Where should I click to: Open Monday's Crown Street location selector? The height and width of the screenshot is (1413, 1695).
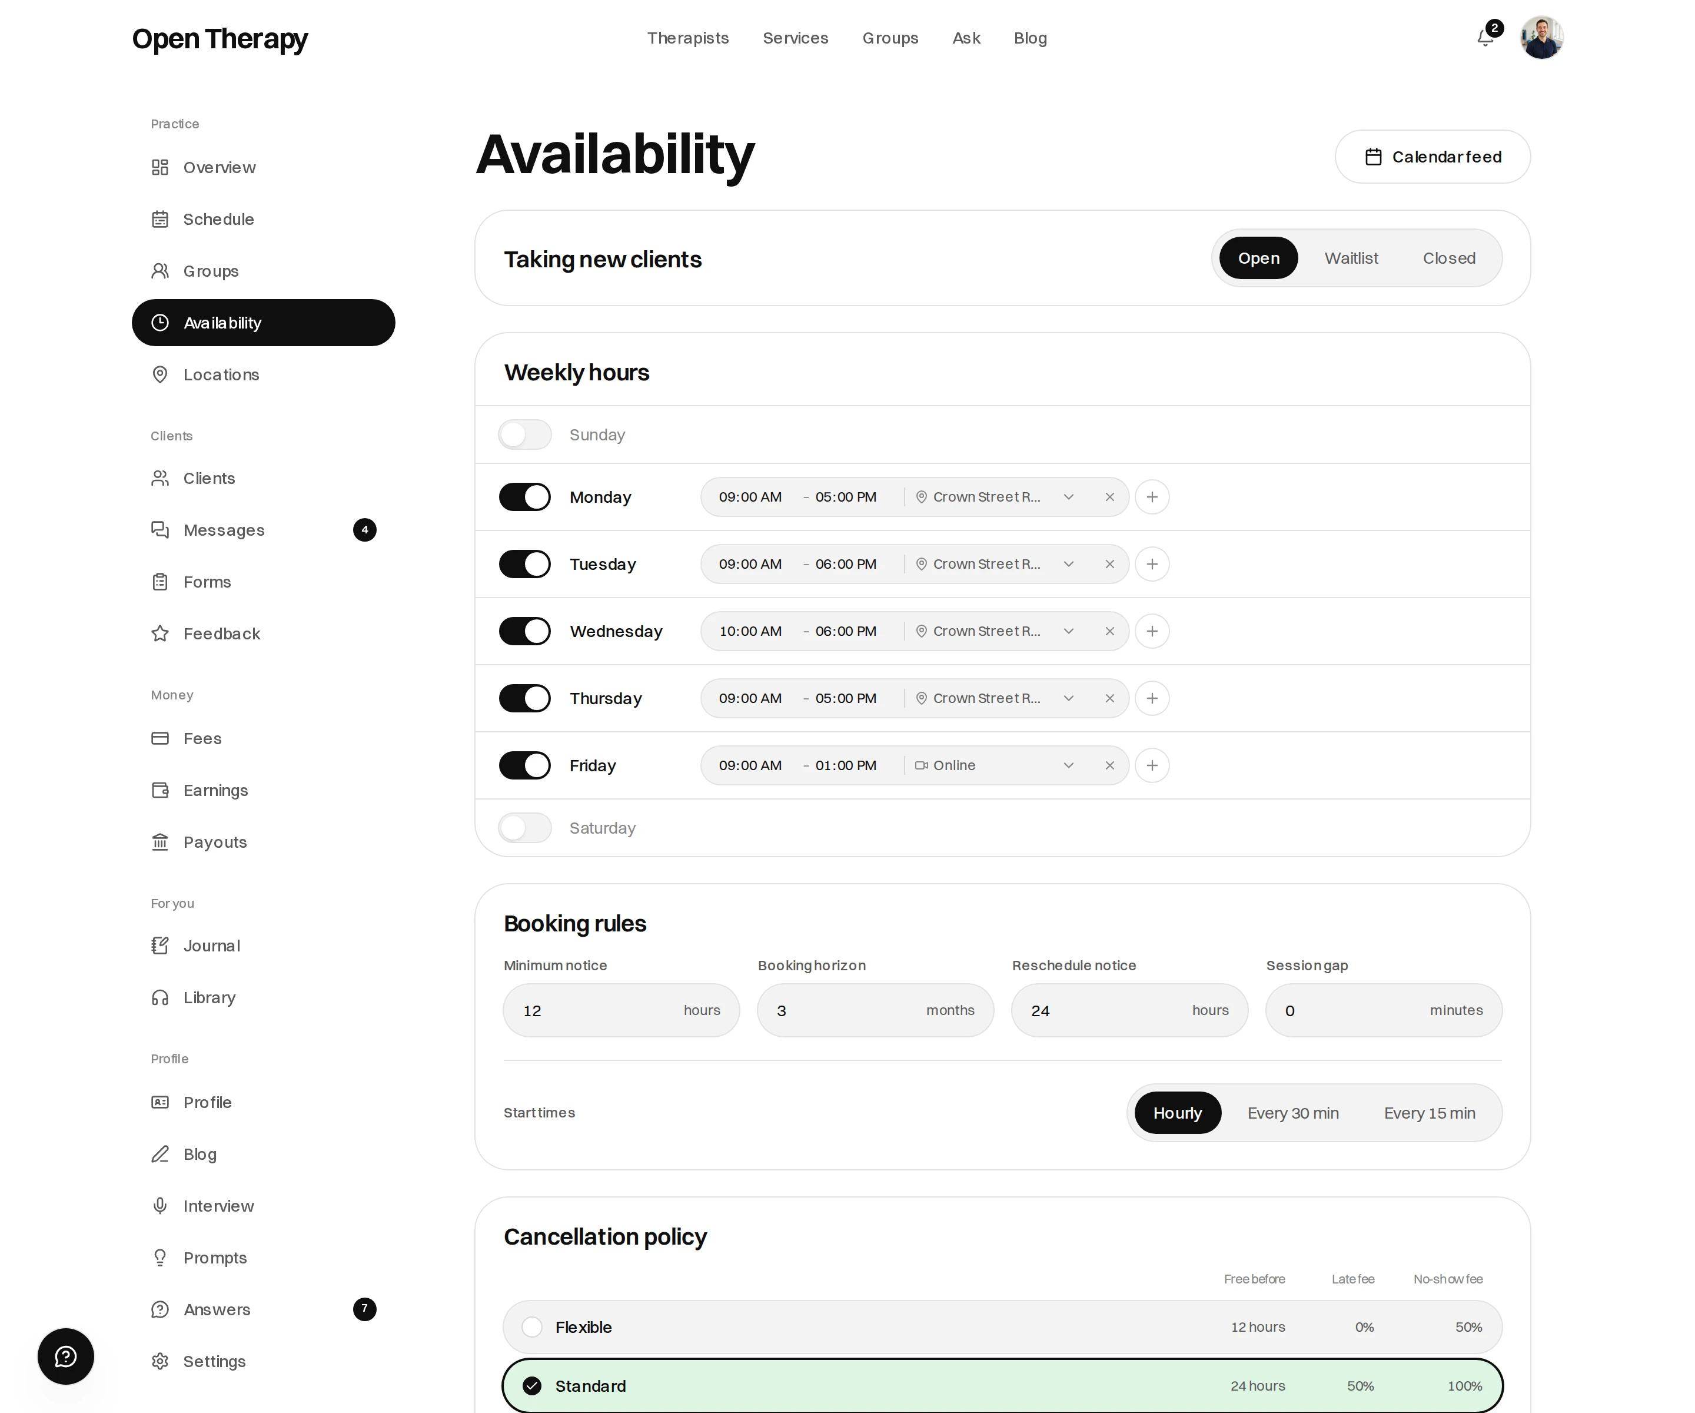coord(995,496)
